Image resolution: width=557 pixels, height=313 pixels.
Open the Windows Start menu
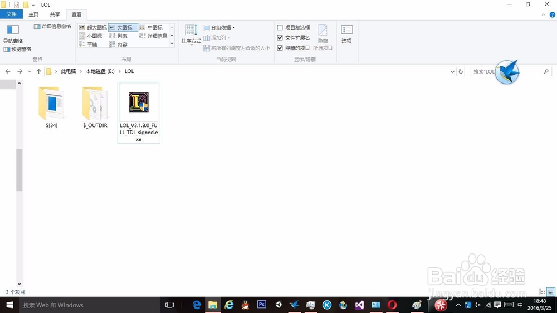(x=9, y=305)
